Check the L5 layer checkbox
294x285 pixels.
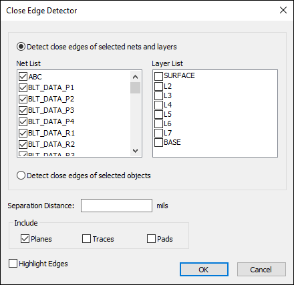coord(158,114)
